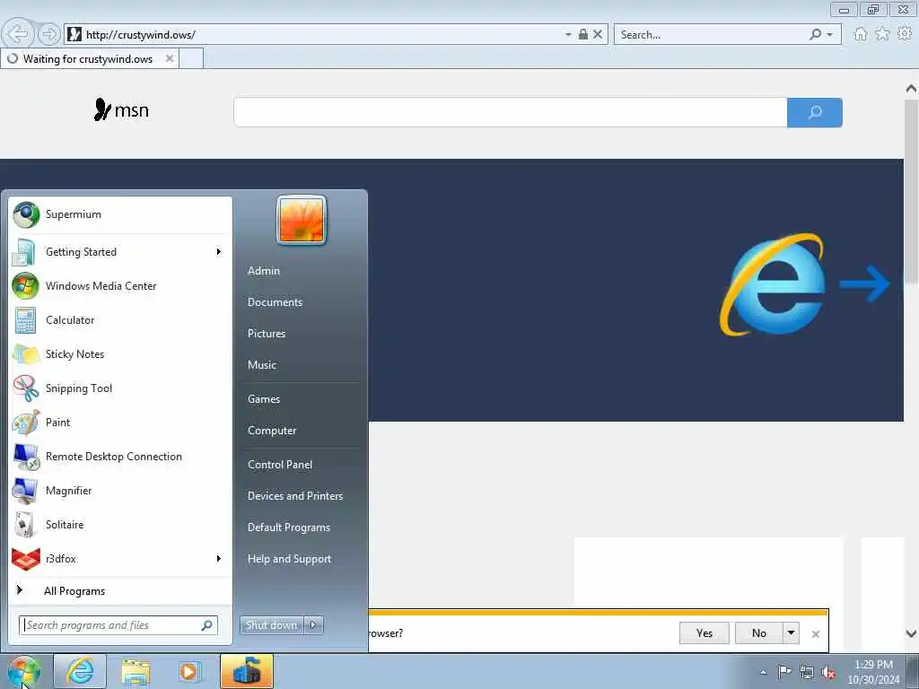Image resolution: width=919 pixels, height=689 pixels.
Task: Click the Search programs and files box
Action: pos(118,625)
